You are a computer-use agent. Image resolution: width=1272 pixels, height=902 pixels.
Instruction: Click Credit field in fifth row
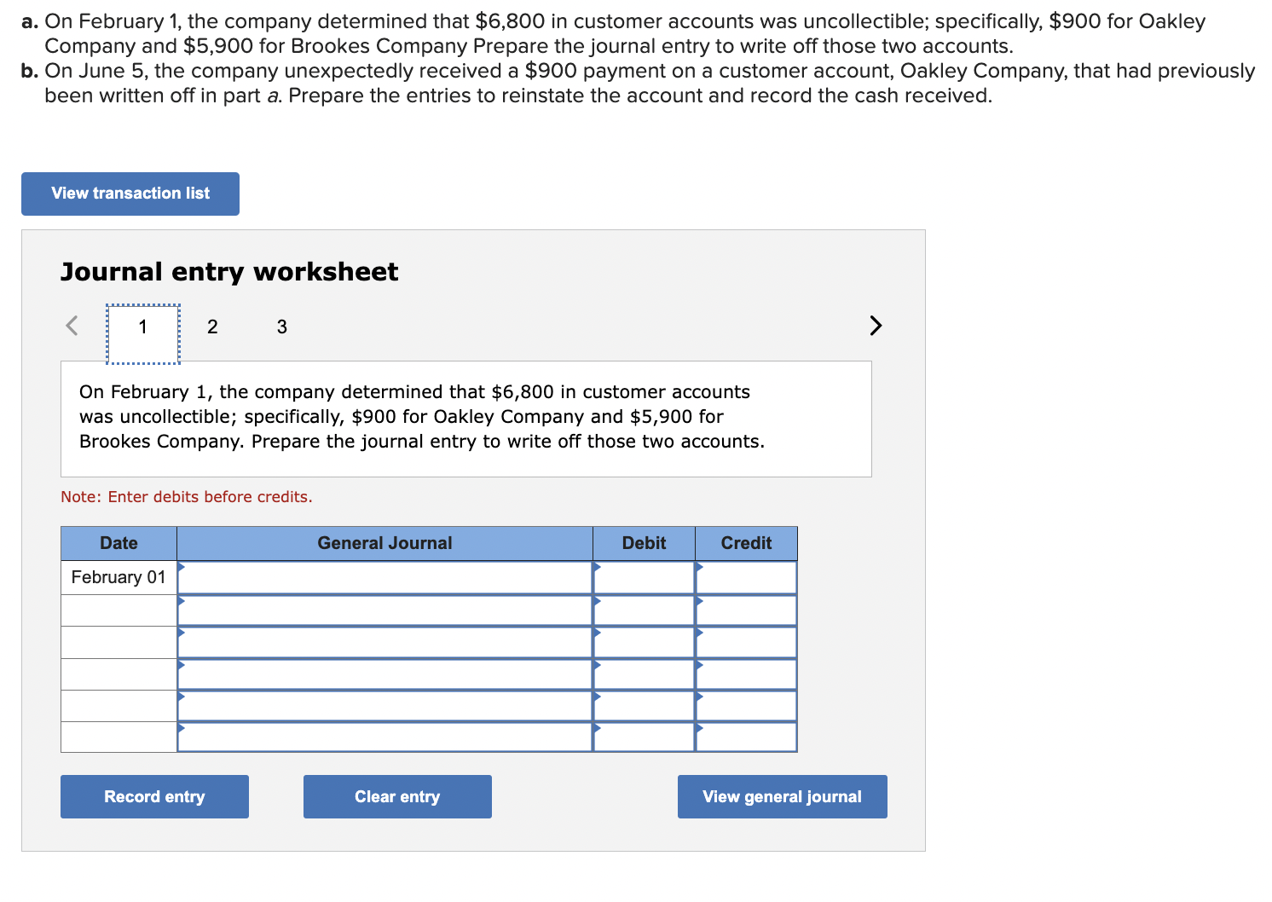coord(746,706)
